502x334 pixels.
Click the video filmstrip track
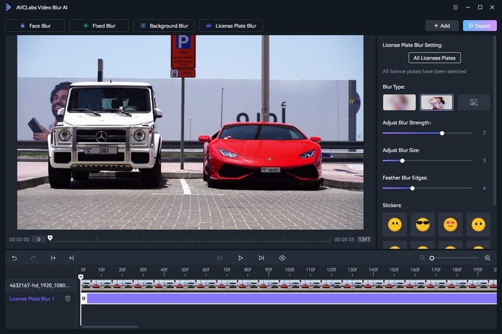289,284
